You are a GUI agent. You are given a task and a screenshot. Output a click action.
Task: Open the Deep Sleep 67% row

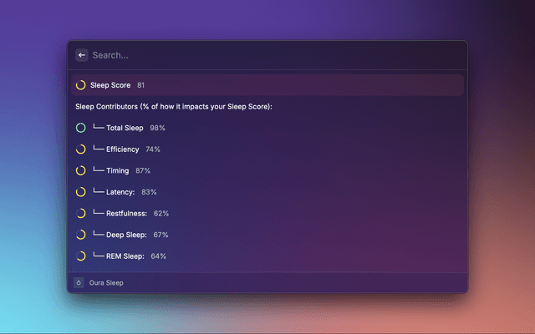(x=267, y=235)
